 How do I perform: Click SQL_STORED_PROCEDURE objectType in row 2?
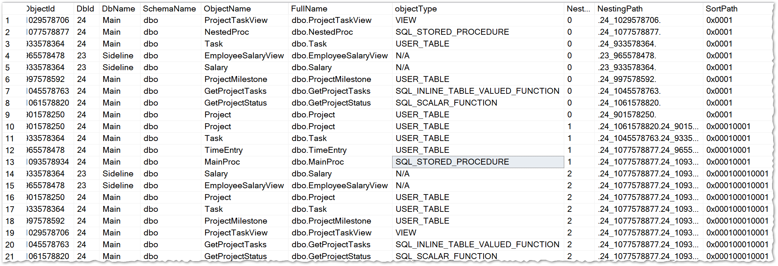(478, 32)
